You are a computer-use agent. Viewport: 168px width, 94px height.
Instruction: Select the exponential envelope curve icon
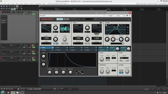[82, 72]
